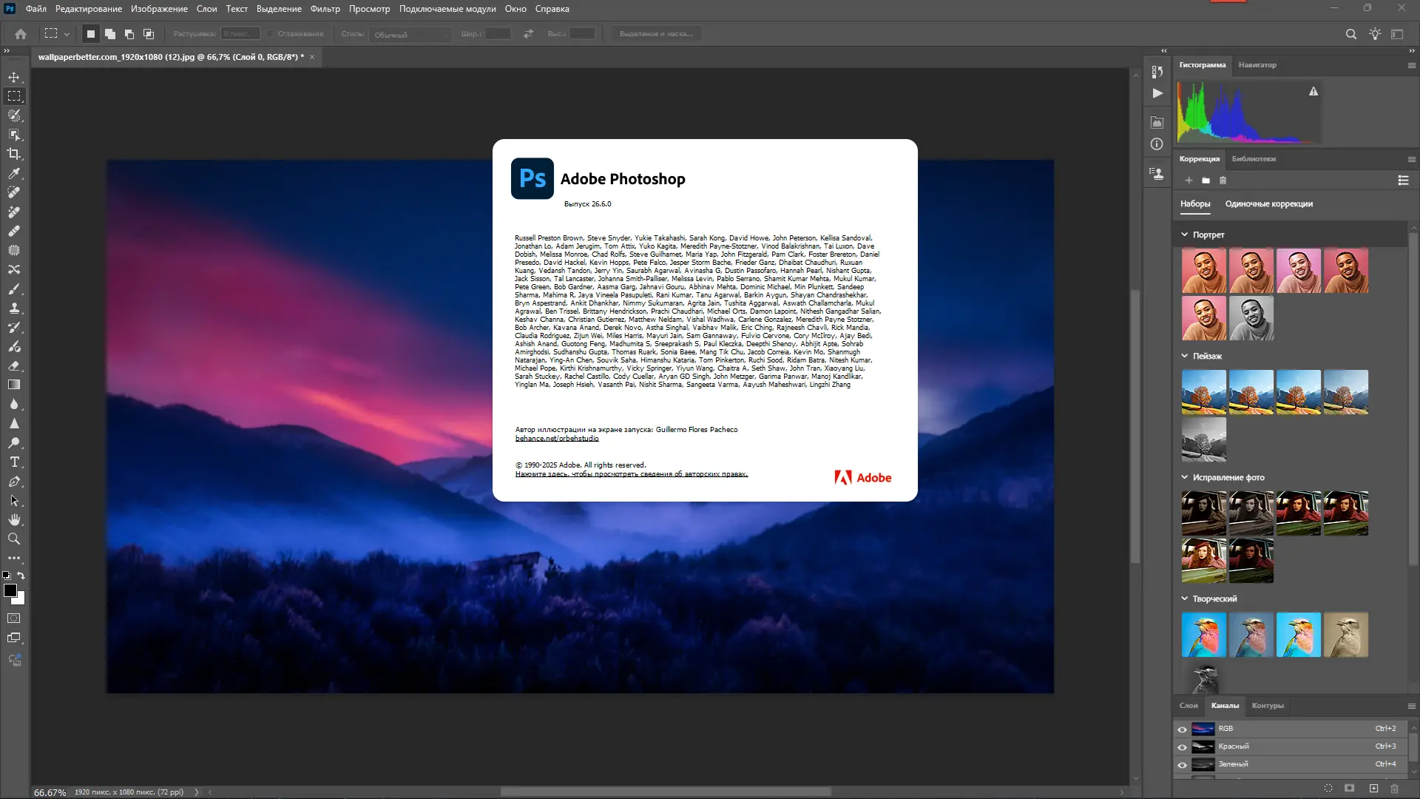
Task: Collapse the Исправление фото group
Action: [1184, 477]
